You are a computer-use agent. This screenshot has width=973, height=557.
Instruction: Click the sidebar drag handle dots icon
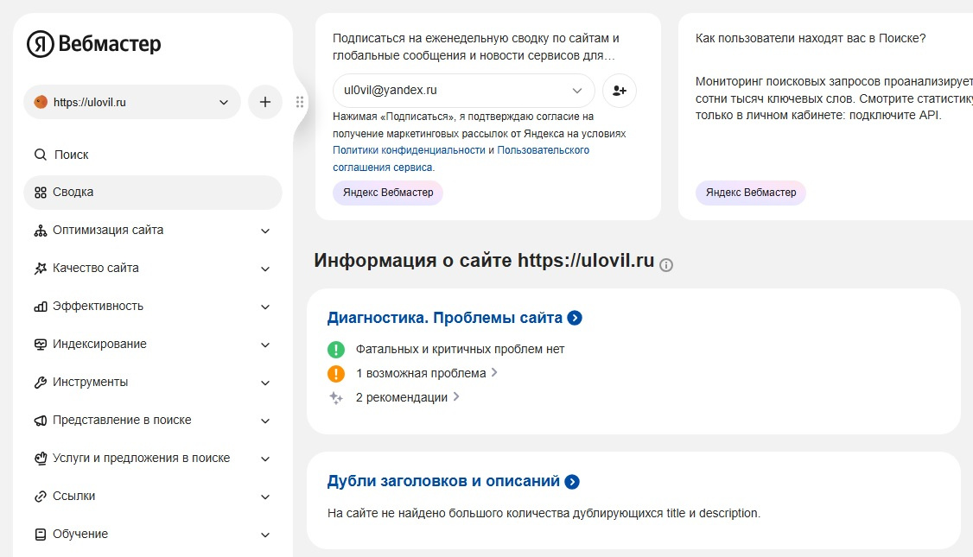coord(300,103)
